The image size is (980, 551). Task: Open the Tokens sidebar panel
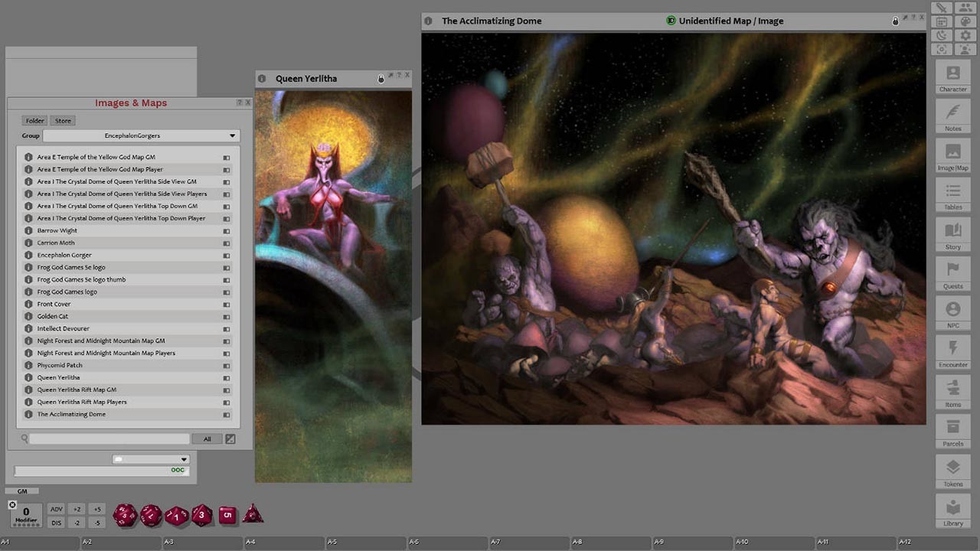point(952,471)
